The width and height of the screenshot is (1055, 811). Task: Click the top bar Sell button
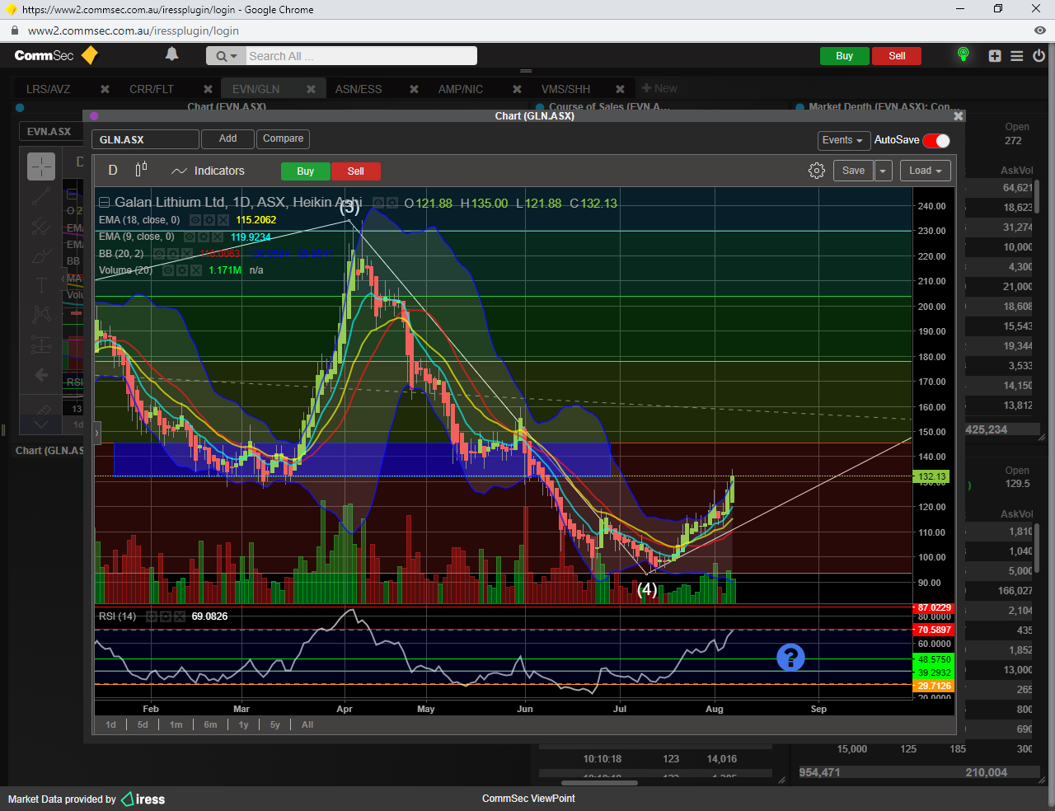coord(897,56)
